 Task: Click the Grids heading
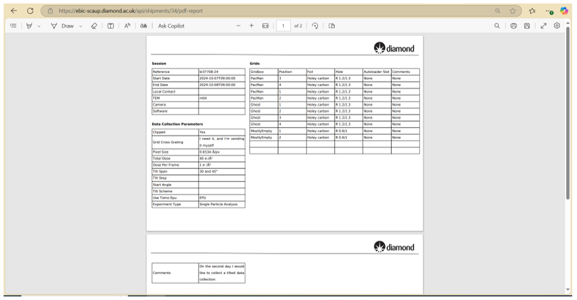tap(255, 63)
